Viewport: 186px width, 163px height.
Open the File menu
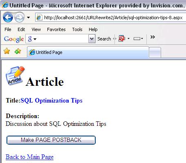point(8,29)
